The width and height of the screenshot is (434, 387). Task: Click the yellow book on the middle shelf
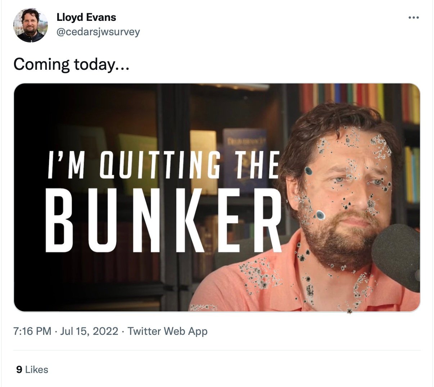pos(203,162)
